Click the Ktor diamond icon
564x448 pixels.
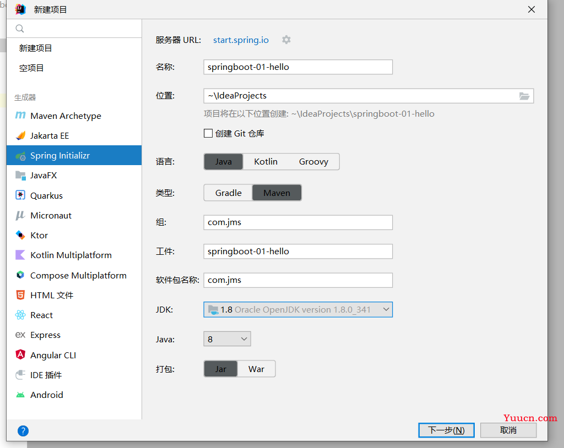20,235
